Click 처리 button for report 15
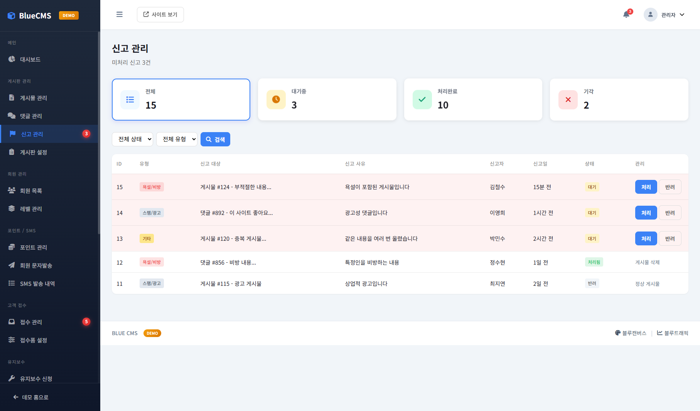700x411 pixels. 646,187
